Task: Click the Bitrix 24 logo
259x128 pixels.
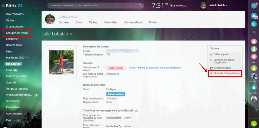Action: (14, 6)
